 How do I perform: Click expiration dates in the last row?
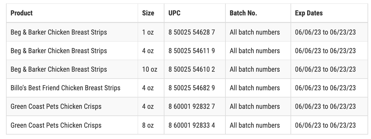point(325,125)
